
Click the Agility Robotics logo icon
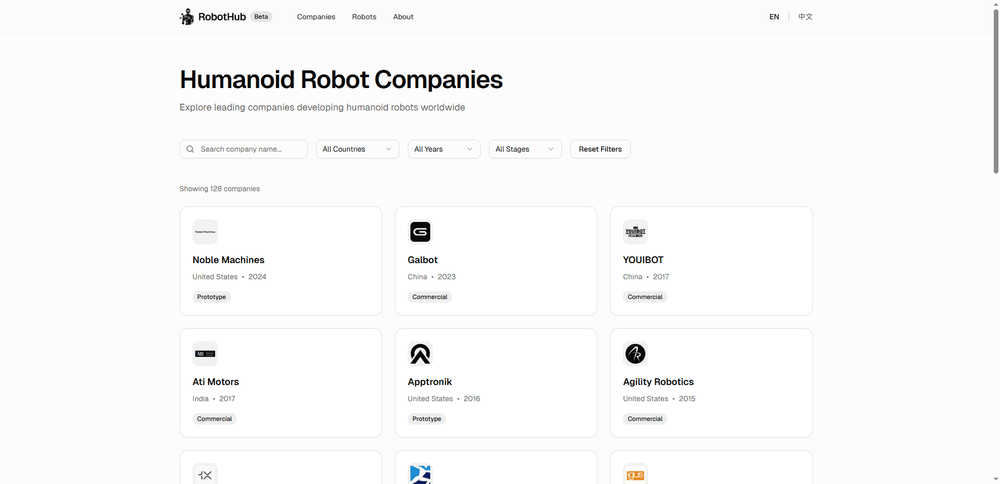point(635,353)
